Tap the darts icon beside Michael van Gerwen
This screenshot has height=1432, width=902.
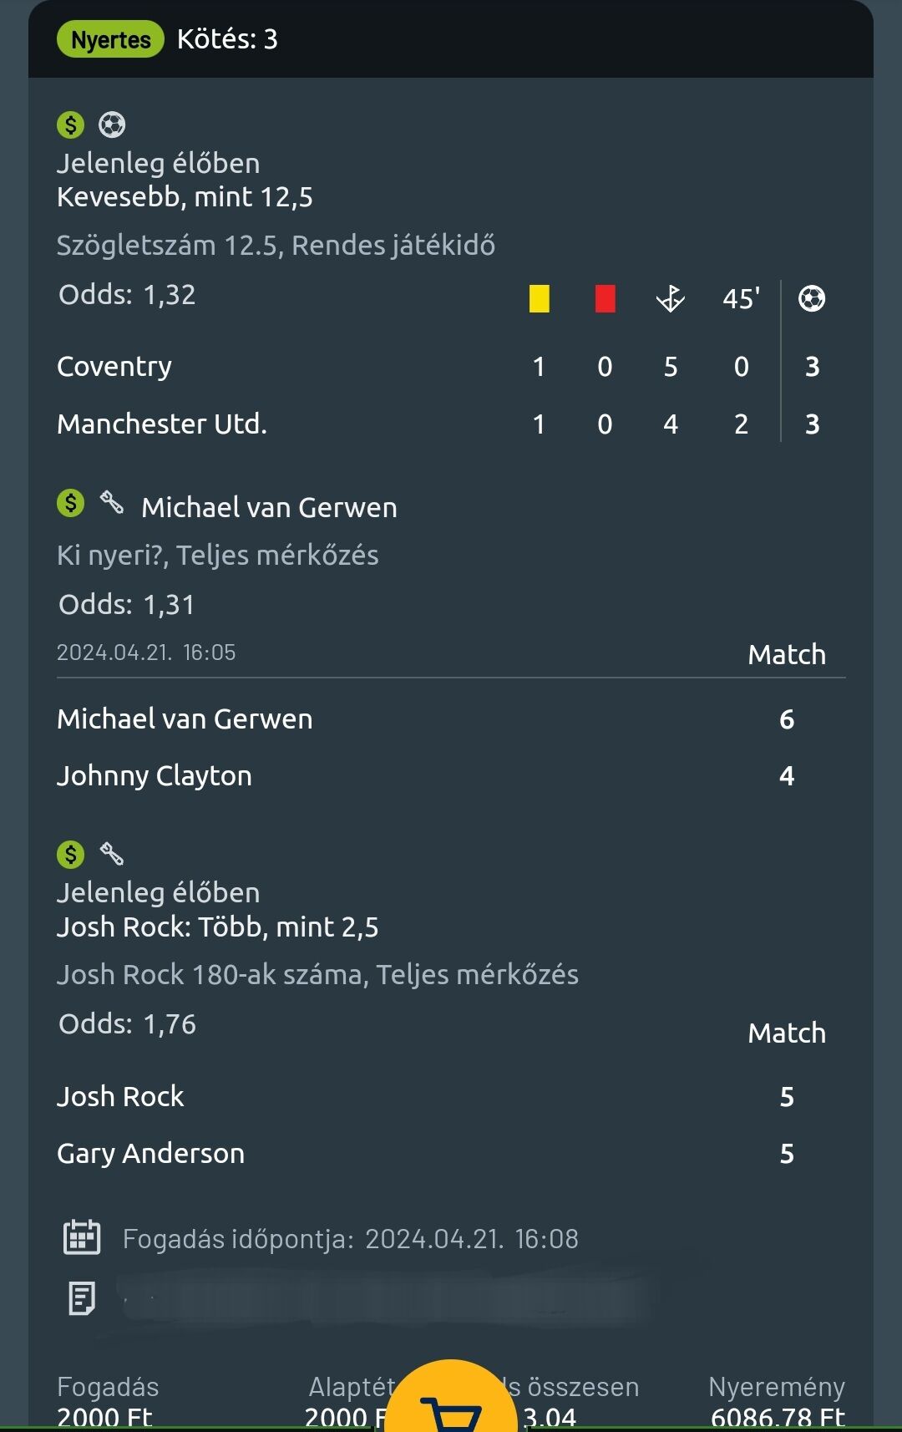[112, 503]
